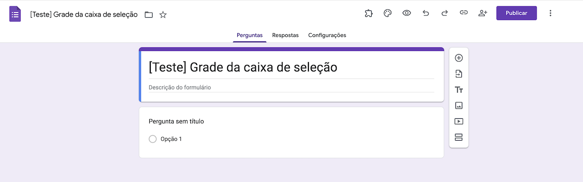The width and height of the screenshot is (583, 182).
Task: Switch to the Respostas tab
Action: (x=285, y=35)
